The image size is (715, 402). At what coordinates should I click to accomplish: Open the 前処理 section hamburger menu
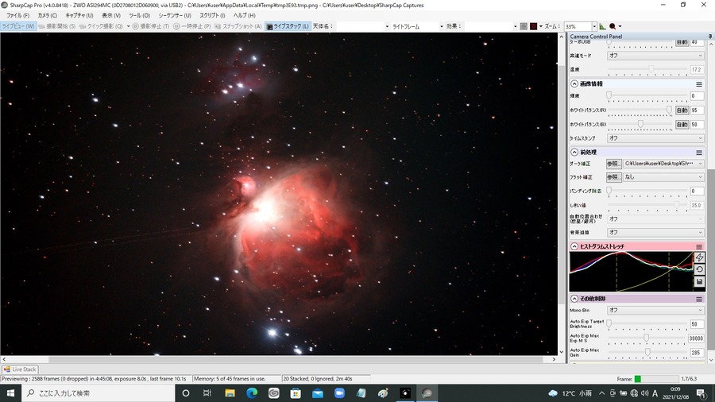click(x=699, y=153)
